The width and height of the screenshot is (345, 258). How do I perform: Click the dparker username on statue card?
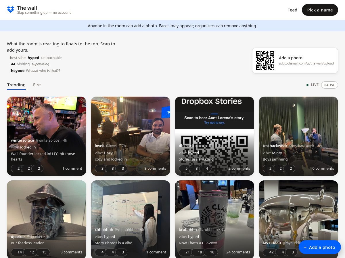coord(18,236)
